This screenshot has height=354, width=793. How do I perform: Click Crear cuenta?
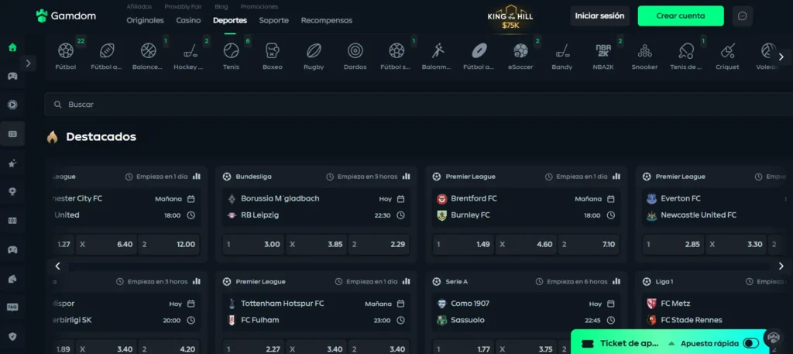pyautogui.click(x=681, y=16)
